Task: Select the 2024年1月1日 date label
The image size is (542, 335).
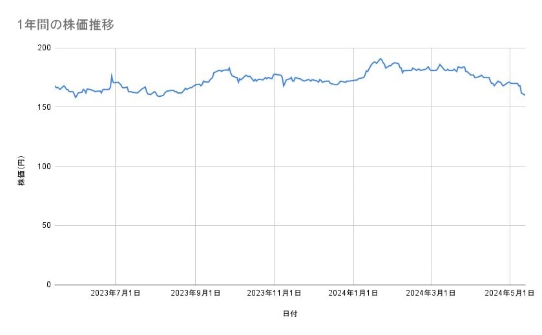Action: point(353,293)
